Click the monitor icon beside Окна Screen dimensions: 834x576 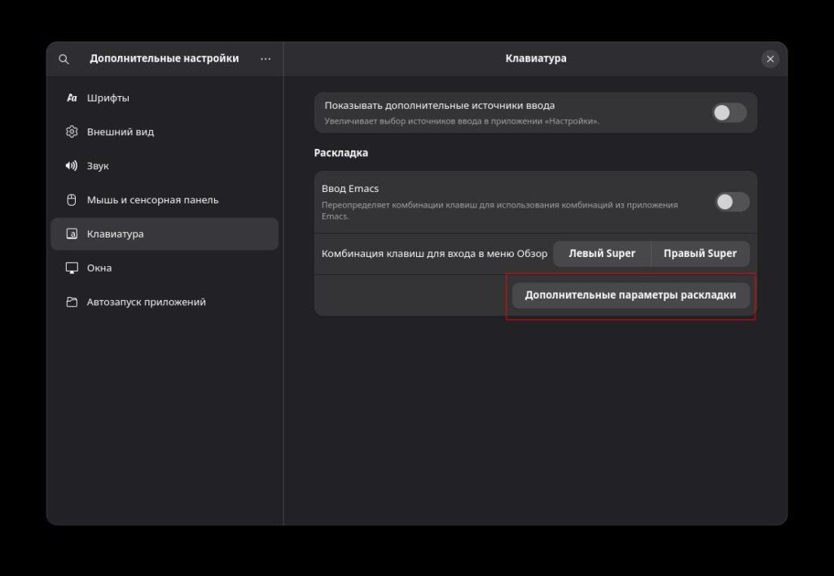click(x=72, y=268)
